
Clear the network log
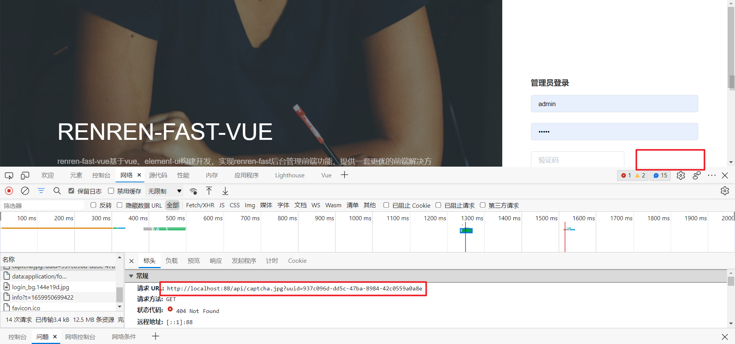25,191
